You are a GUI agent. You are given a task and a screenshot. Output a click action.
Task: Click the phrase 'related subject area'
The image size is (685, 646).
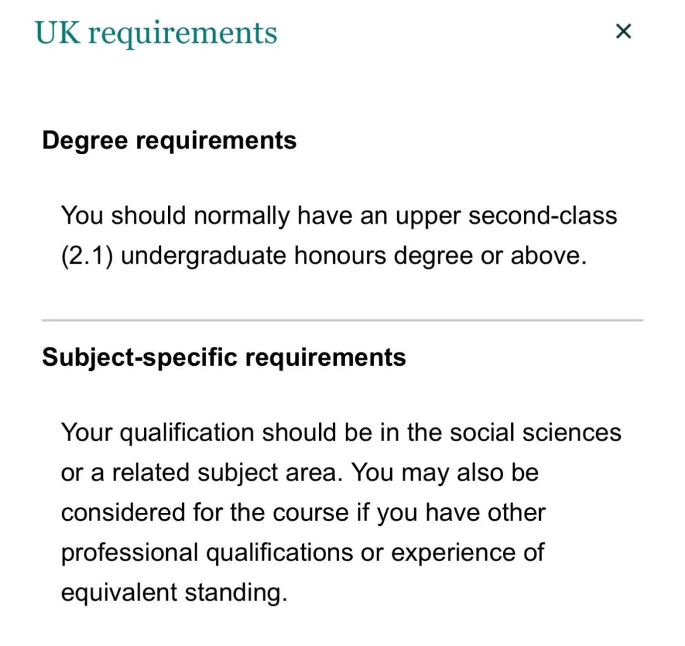point(226,474)
